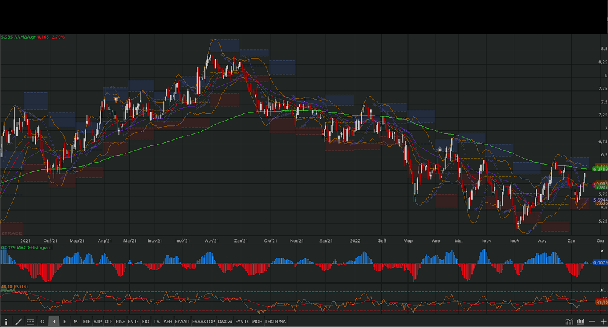The width and height of the screenshot is (608, 327).
Task: Zoom out with the minus icon
Action: [x=592, y=321]
